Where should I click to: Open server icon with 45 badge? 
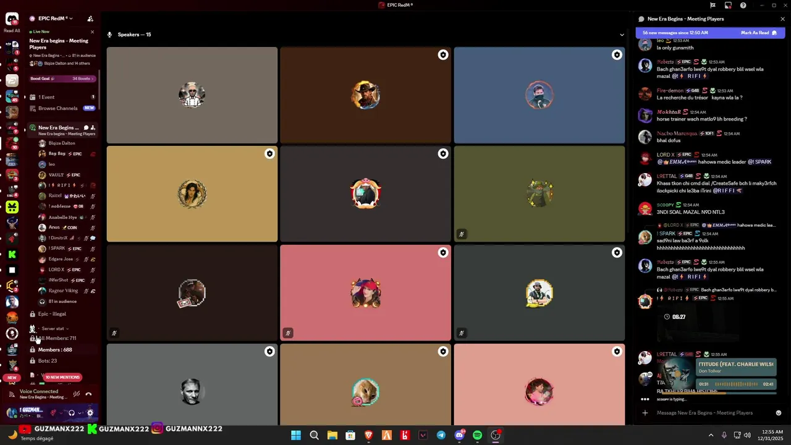(12, 96)
